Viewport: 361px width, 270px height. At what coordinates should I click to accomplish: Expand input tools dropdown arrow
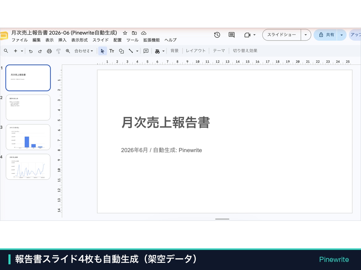[164, 51]
